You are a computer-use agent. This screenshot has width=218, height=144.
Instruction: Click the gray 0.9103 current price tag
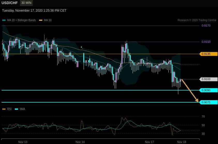point(208,79)
